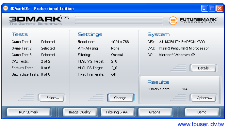The height and width of the screenshot is (132, 229).
Task: Open the Image Quality... tool
Action: click(81, 112)
